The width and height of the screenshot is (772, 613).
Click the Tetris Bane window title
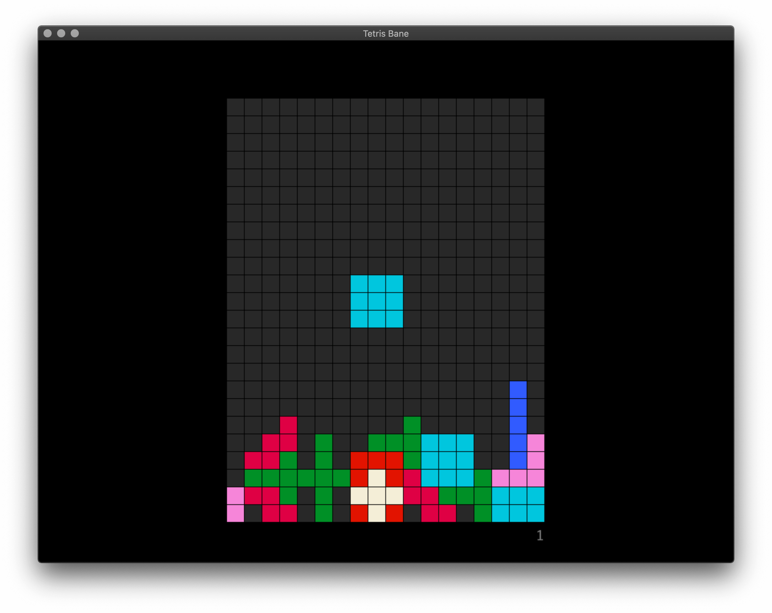tap(386, 34)
